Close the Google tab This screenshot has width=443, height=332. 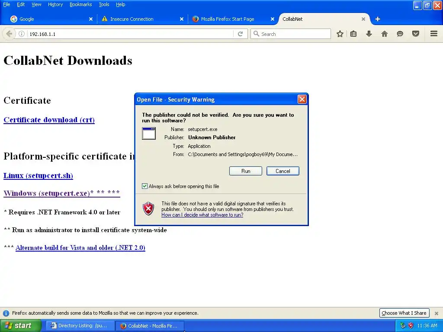pos(91,19)
